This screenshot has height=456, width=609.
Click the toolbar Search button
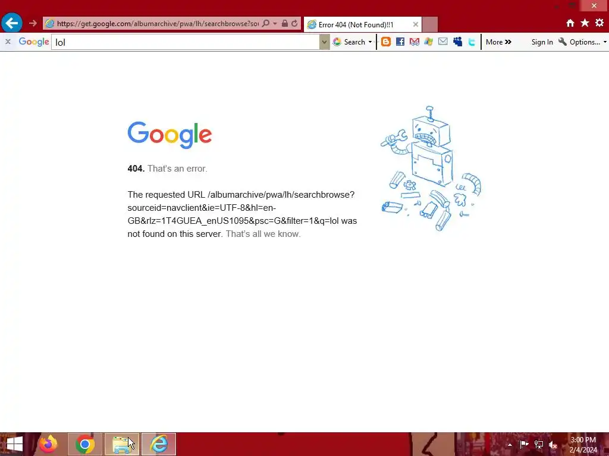click(x=349, y=42)
